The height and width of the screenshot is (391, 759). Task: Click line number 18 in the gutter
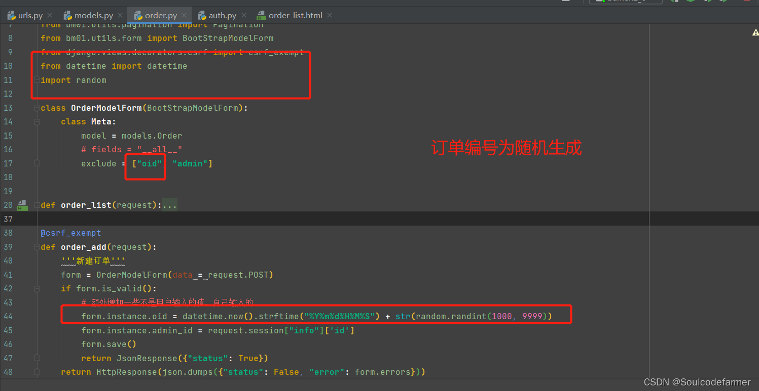pyautogui.click(x=8, y=177)
